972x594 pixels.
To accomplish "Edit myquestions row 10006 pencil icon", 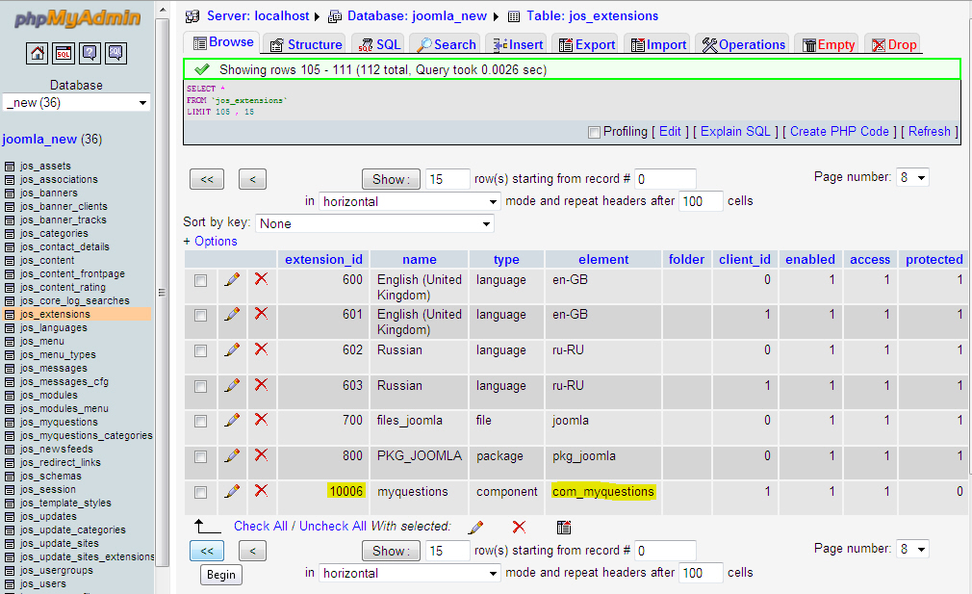I will coord(232,492).
